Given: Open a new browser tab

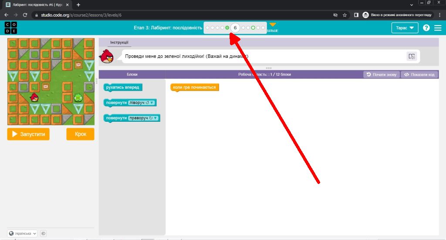Looking at the screenshot, I should (x=78, y=5).
